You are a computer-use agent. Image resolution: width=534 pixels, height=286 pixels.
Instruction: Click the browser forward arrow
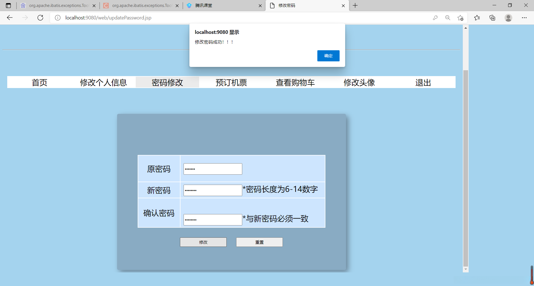click(x=25, y=18)
